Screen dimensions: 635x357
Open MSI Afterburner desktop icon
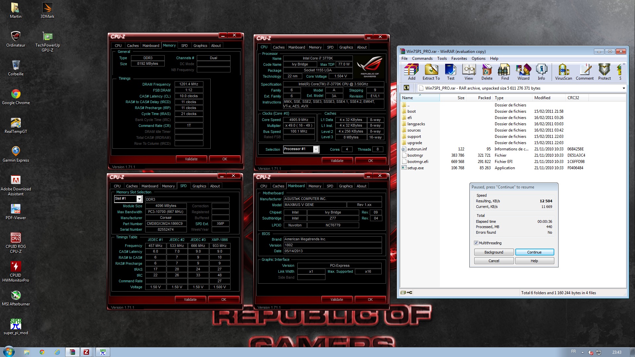[x=16, y=298]
